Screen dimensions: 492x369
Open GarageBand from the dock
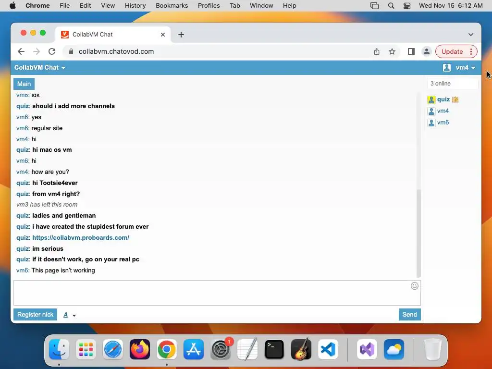point(301,349)
